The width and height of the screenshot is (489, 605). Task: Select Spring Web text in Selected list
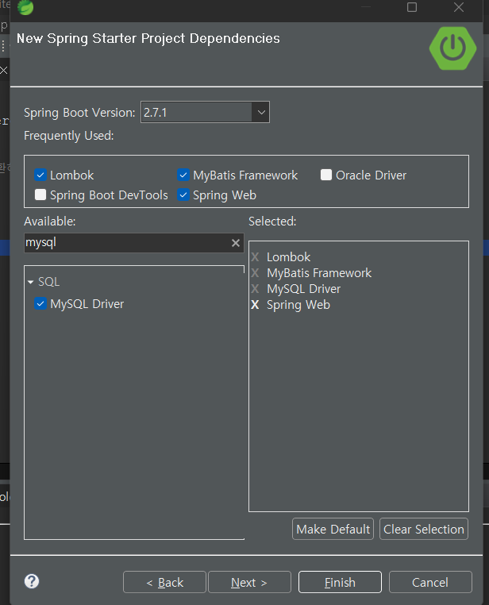[x=298, y=305]
